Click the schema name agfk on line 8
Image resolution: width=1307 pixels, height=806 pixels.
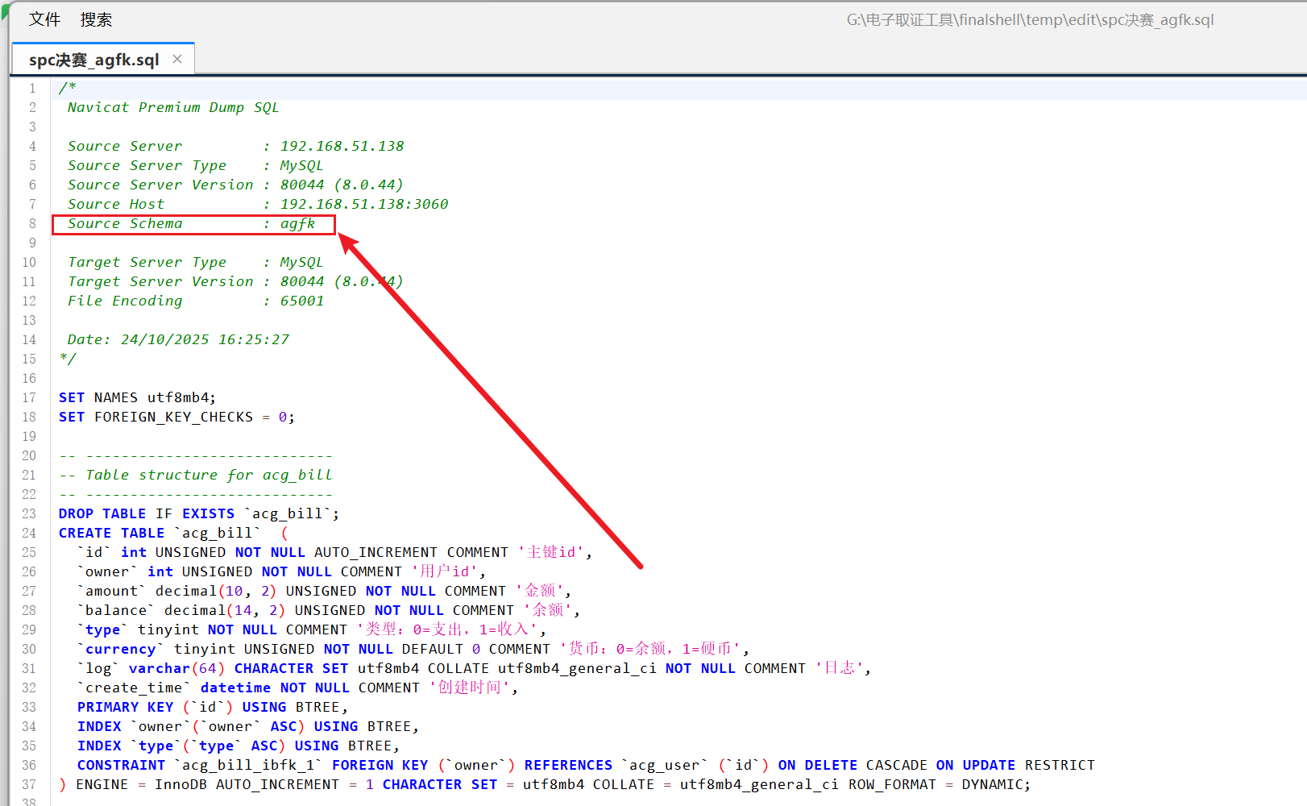pyautogui.click(x=297, y=223)
